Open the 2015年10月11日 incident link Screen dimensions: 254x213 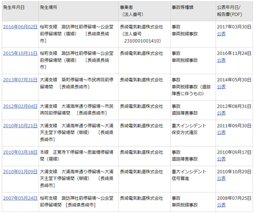coord(20,53)
